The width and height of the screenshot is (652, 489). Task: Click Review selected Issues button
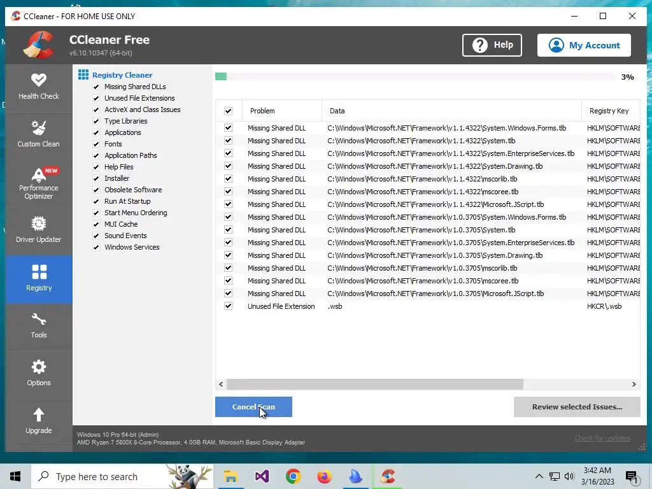point(577,407)
